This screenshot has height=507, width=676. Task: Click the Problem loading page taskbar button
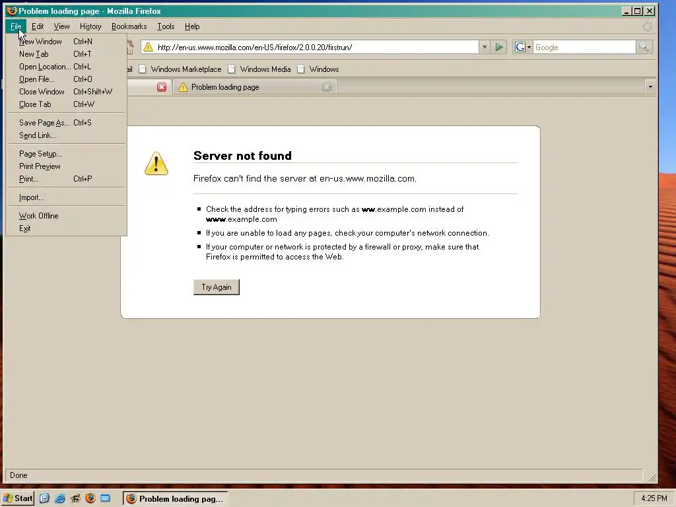pos(175,499)
